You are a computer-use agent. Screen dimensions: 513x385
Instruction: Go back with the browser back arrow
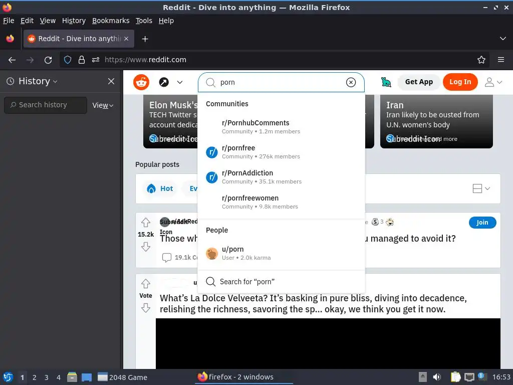pos(12,60)
